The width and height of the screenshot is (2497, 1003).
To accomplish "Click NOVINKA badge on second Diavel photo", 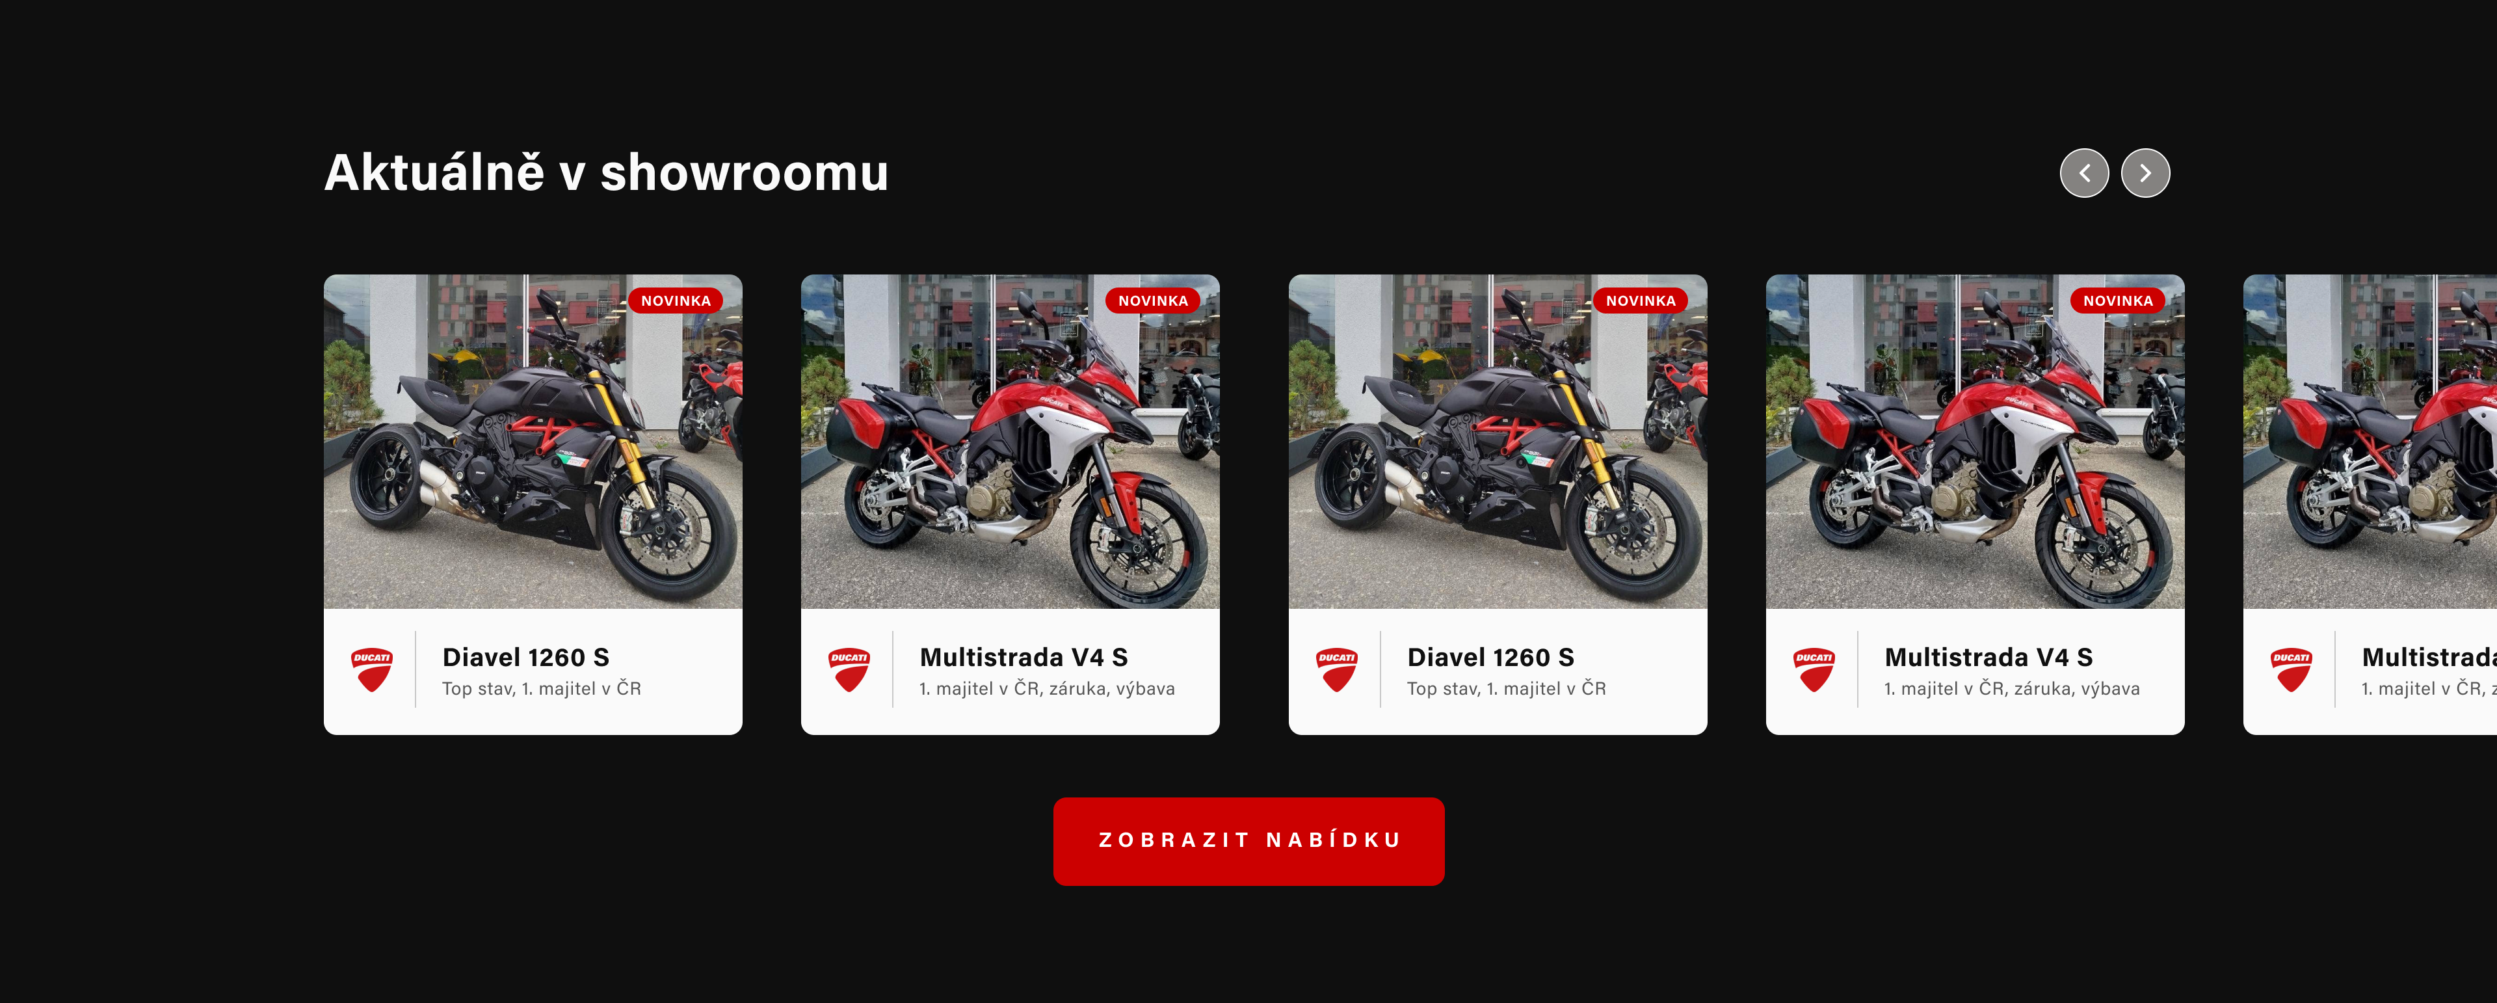I will pos(1640,301).
